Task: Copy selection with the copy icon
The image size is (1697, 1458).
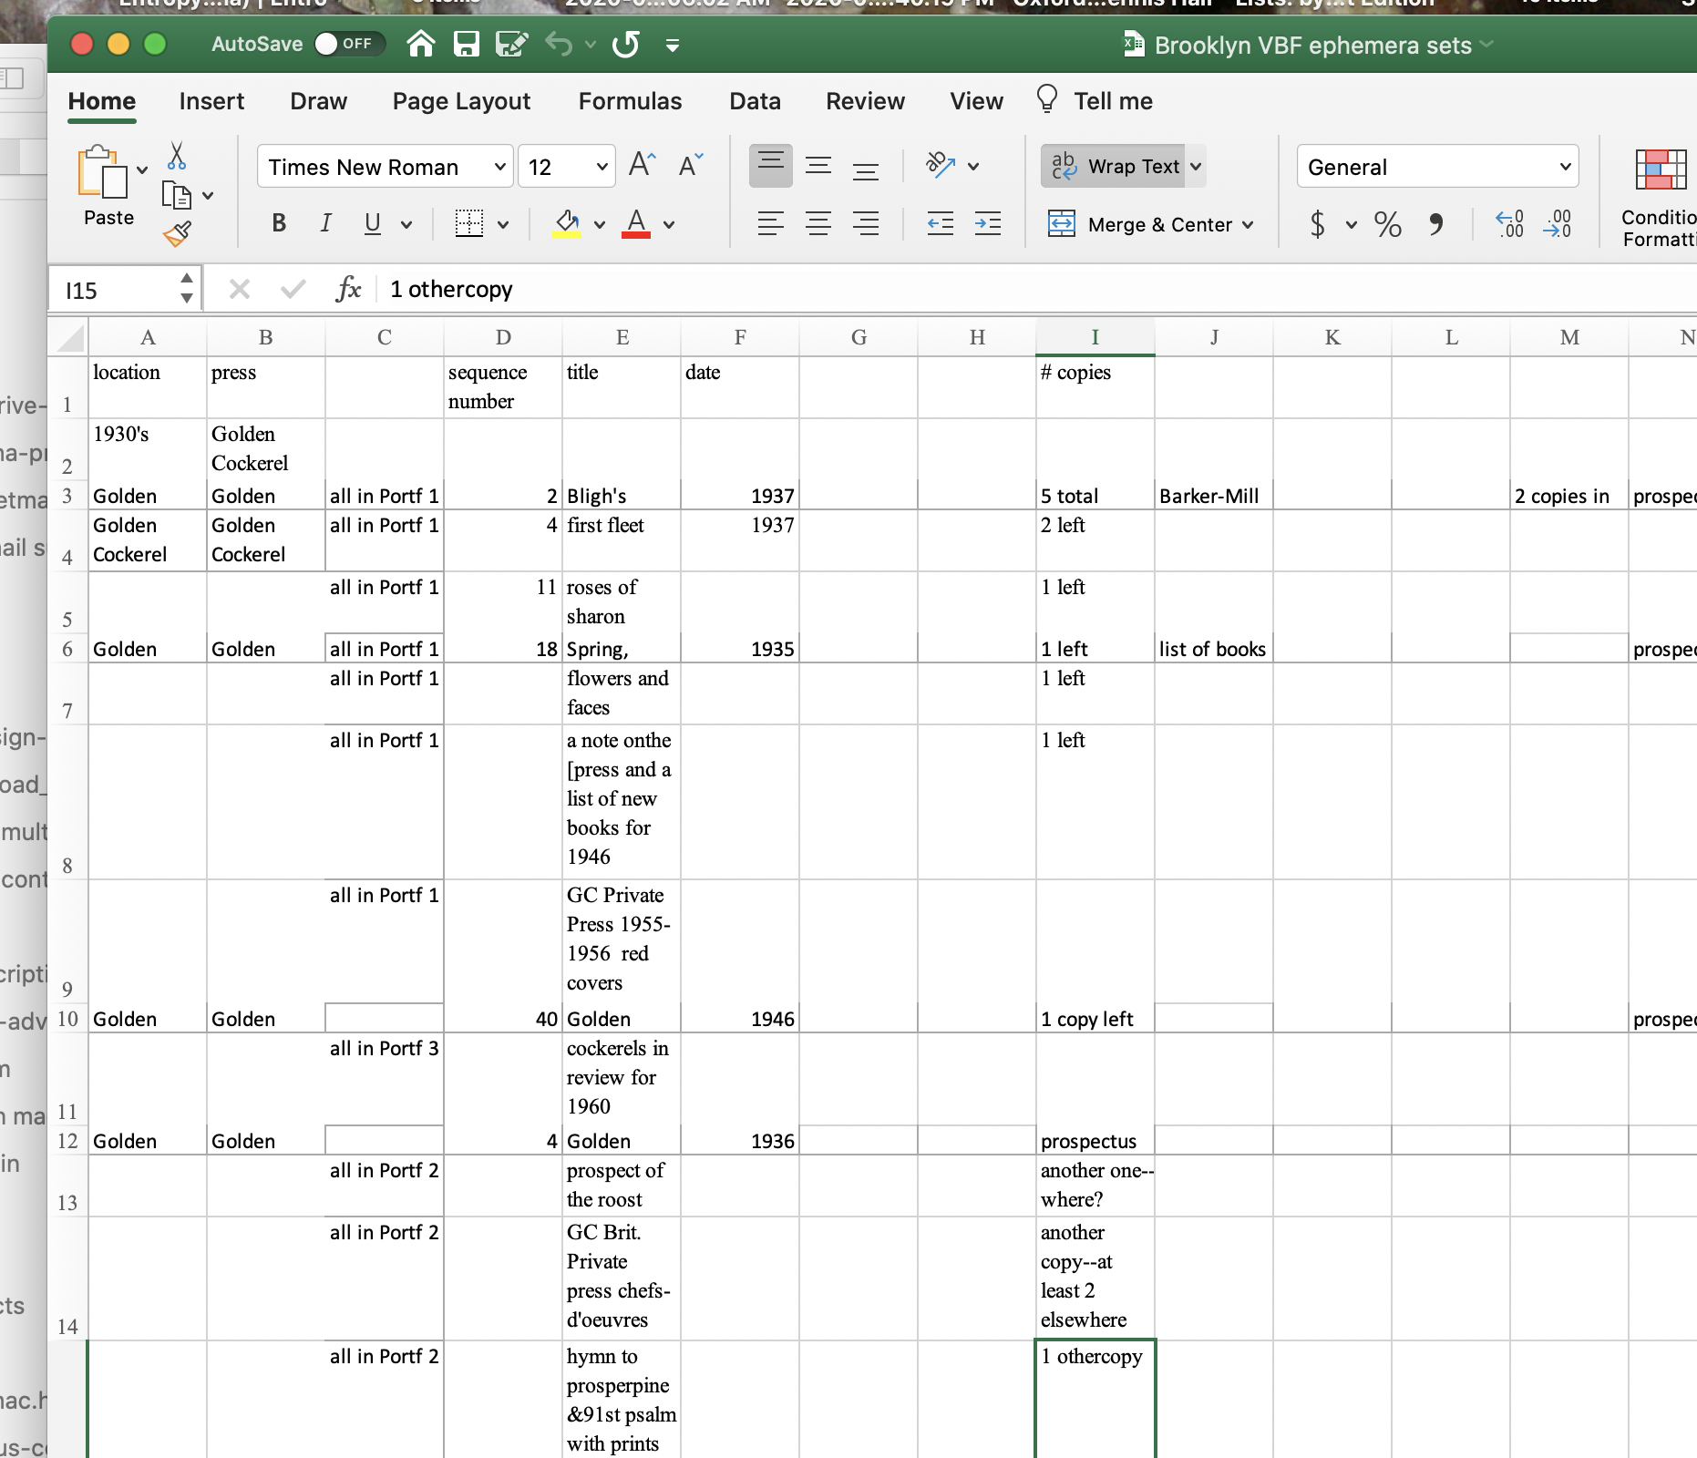Action: pos(177,195)
